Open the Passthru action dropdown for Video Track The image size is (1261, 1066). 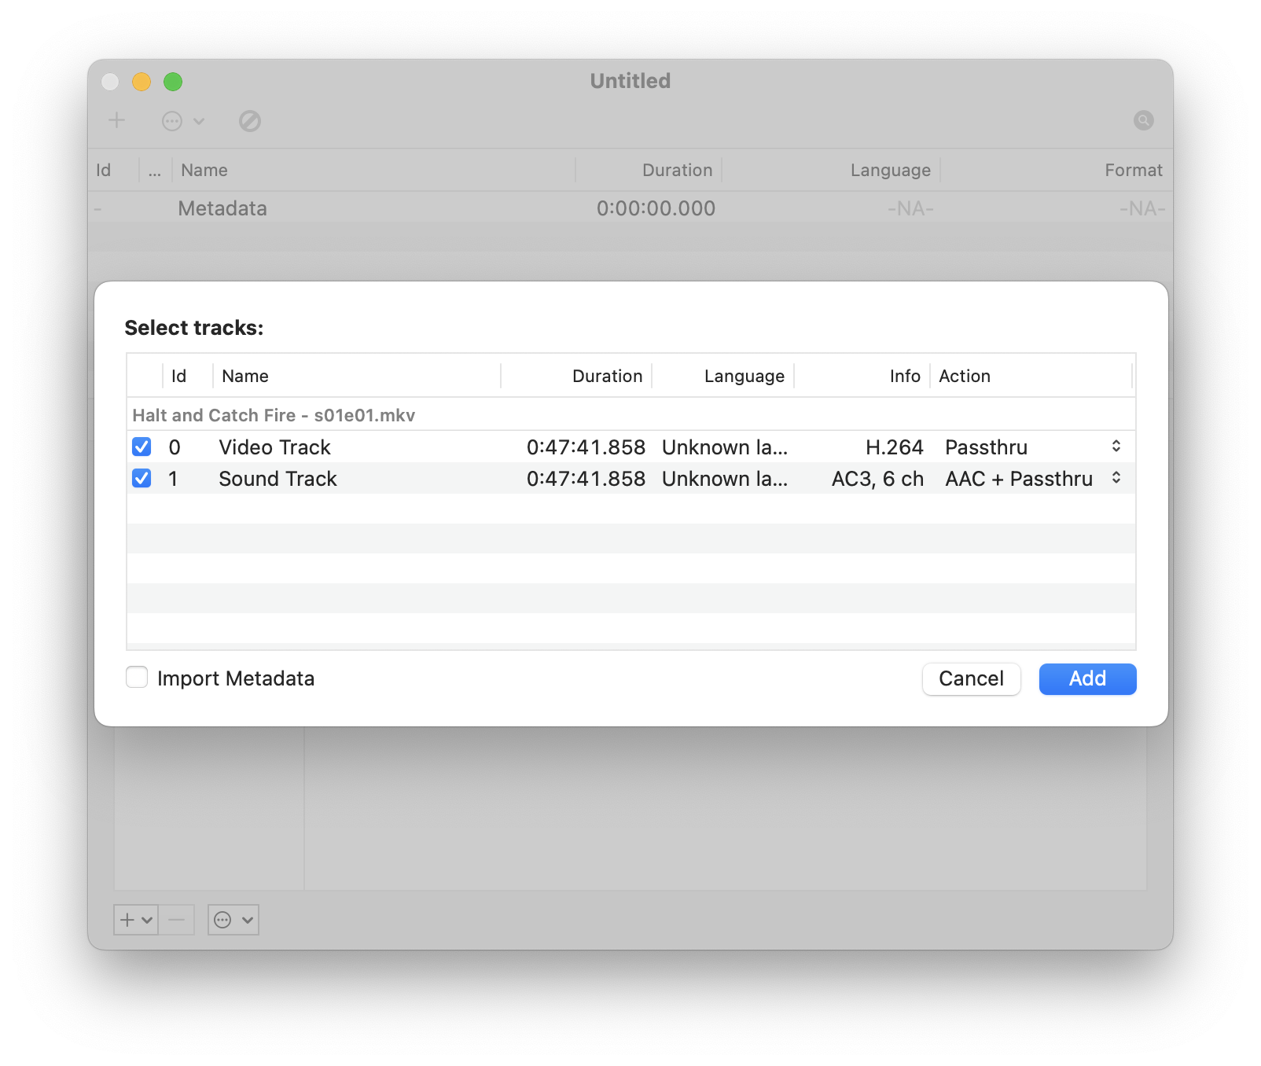[x=1116, y=447]
